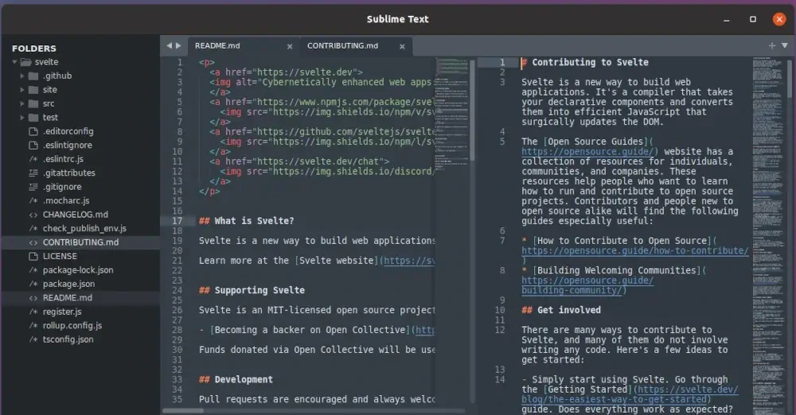This screenshot has width=796, height=415.
Task: Click the check_publish_env.js file icon
Action: point(33,228)
